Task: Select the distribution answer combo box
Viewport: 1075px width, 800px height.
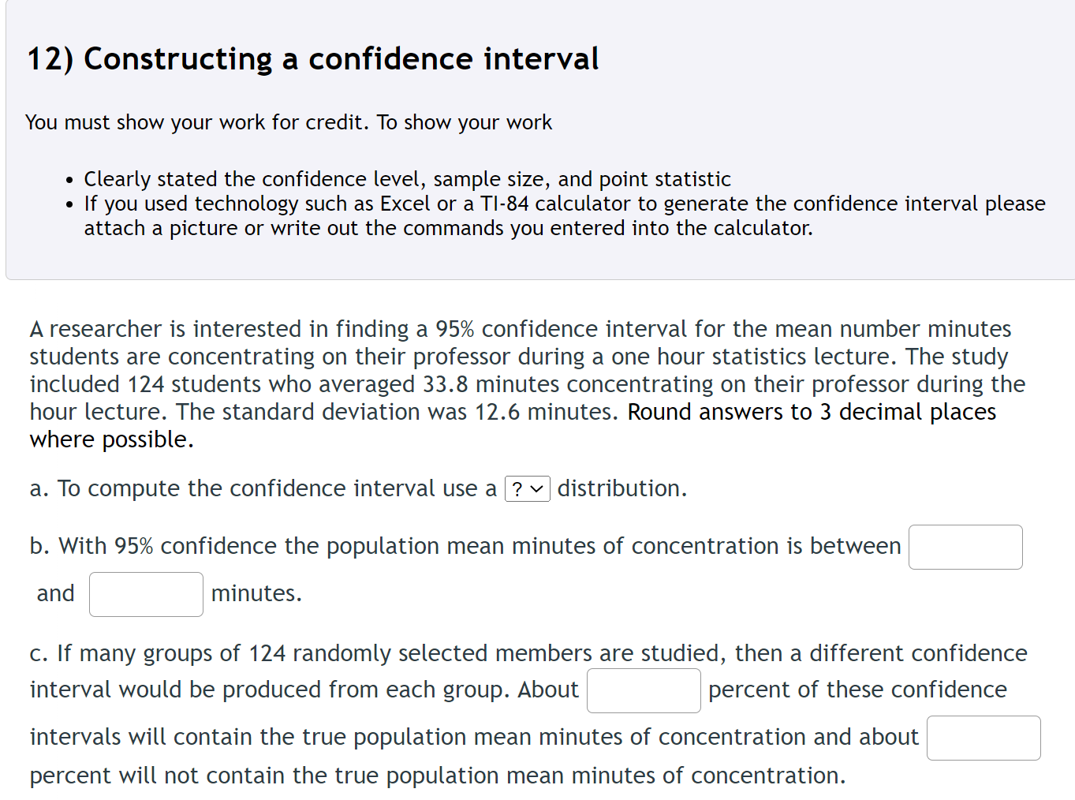Action: tap(526, 489)
